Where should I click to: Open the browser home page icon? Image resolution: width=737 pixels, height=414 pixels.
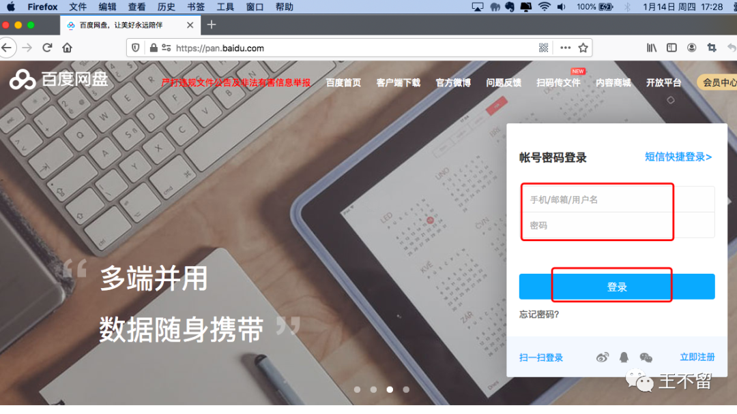click(x=67, y=48)
